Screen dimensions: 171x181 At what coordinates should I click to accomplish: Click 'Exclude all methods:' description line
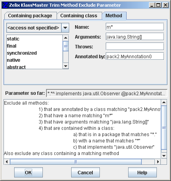click(26, 103)
